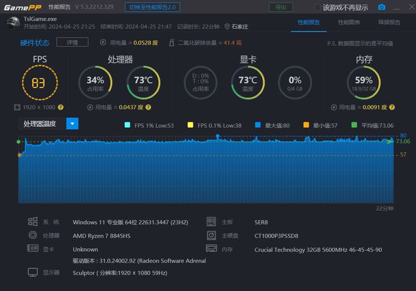Open the 处理器温度 chart dropdown arrow
Viewport: 416px width, 291px height.
pyautogui.click(x=72, y=123)
